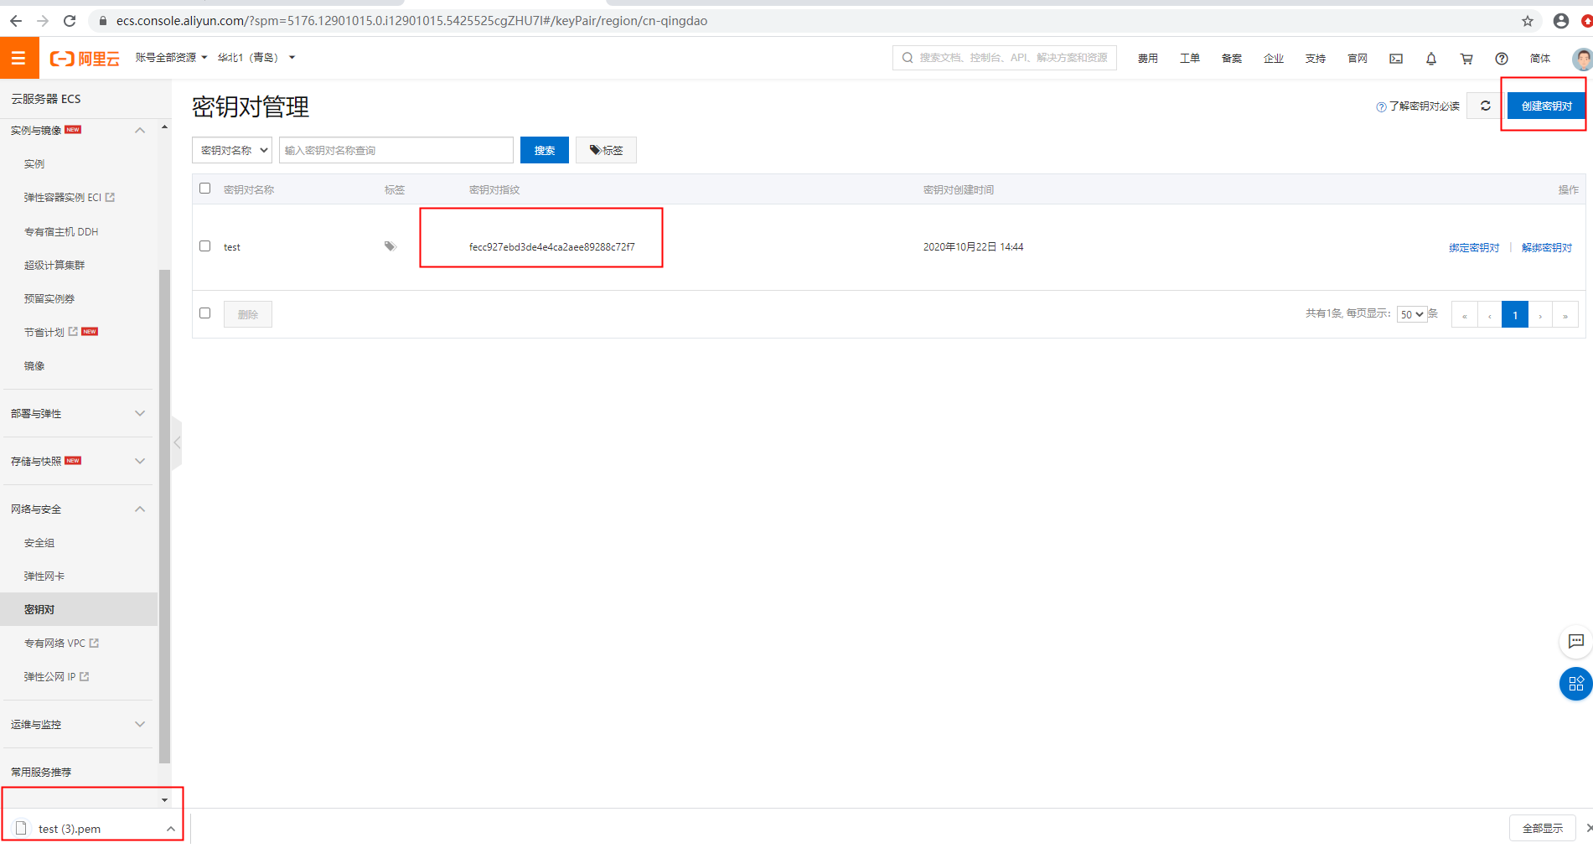
Task: Open the orange hamburger main menu
Action: click(x=18, y=58)
